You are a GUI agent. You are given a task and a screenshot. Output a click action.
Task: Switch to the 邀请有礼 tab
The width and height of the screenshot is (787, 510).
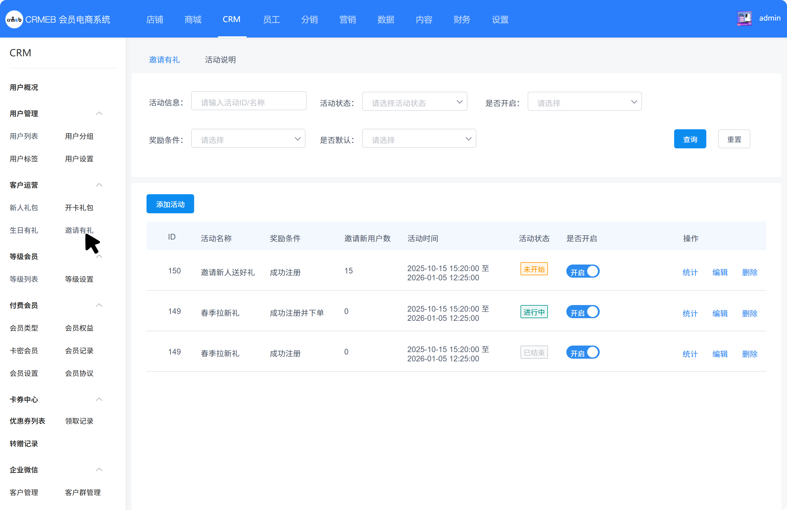(164, 60)
